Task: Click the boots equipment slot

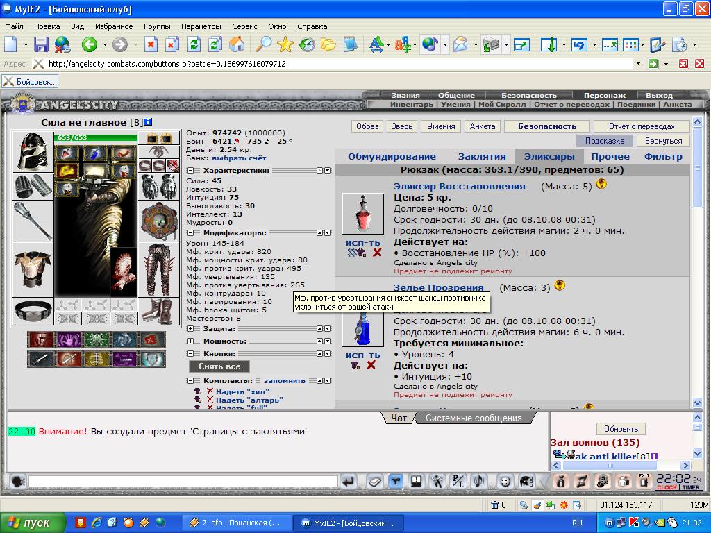Action: click(x=159, y=312)
